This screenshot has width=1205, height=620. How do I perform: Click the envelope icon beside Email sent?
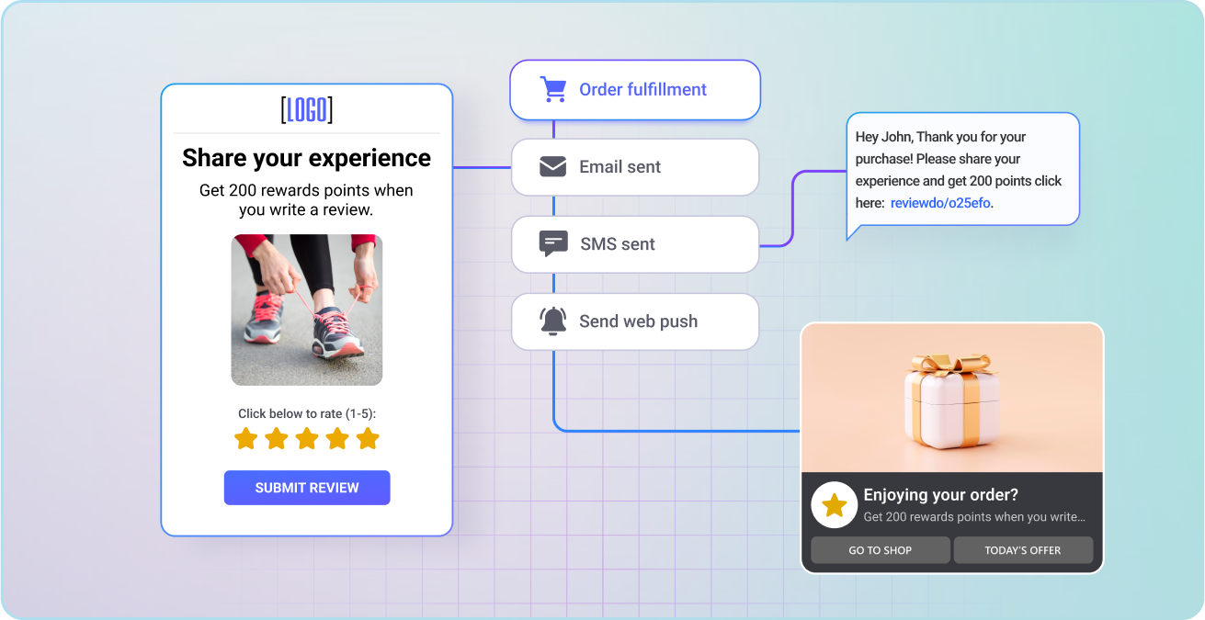pyautogui.click(x=552, y=167)
